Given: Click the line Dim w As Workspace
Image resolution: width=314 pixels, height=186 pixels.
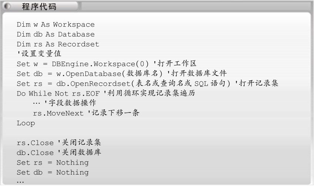Looking at the screenshot, I should (x=56, y=24).
